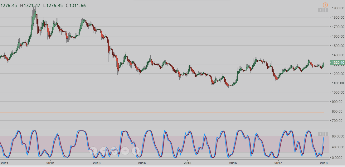This screenshot has height=167, width=345.
Task: Maximize the price pane with the double-arrow icon
Action: coord(326,10)
